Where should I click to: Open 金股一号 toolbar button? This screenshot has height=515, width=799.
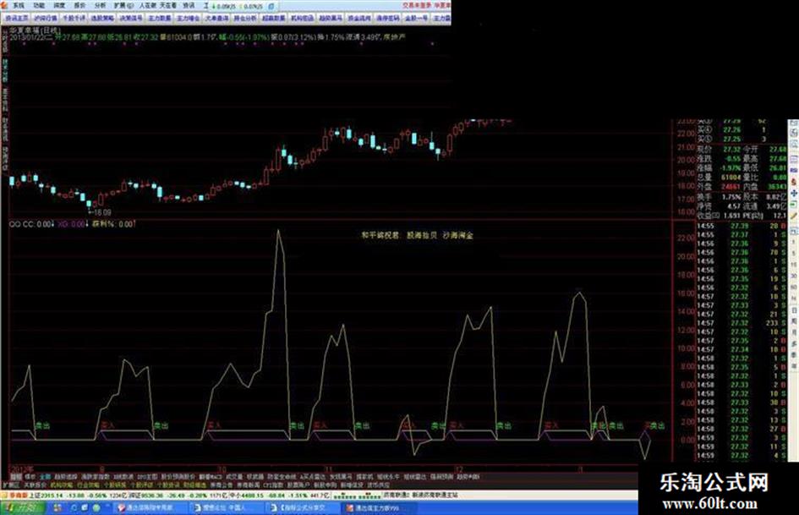(x=416, y=18)
